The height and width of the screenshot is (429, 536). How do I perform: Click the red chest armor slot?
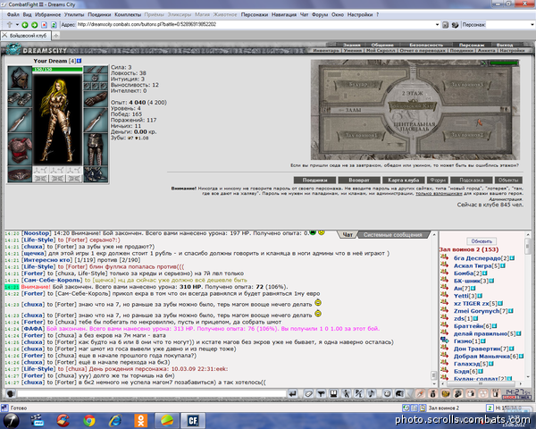click(20, 150)
